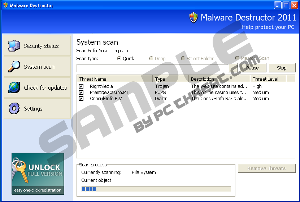
Task: Open the System scan section
Action: pos(38,67)
